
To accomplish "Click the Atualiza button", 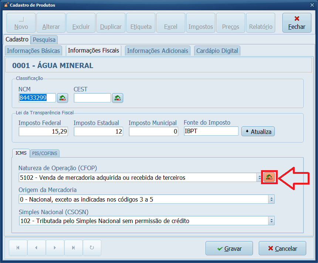I will tap(258, 132).
